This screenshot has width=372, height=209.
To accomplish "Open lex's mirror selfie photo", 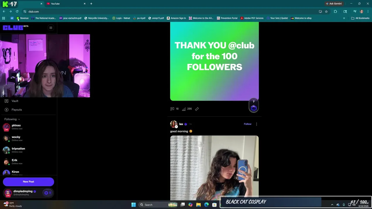I will point(214,168).
